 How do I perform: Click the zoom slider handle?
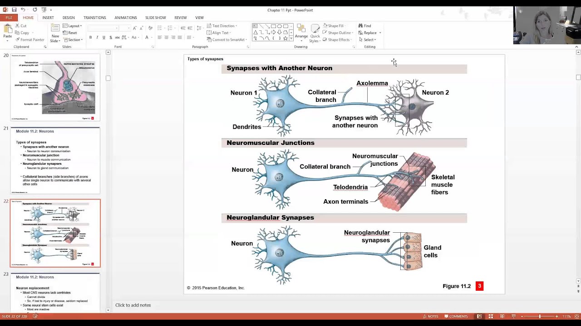pyautogui.click(x=539, y=316)
